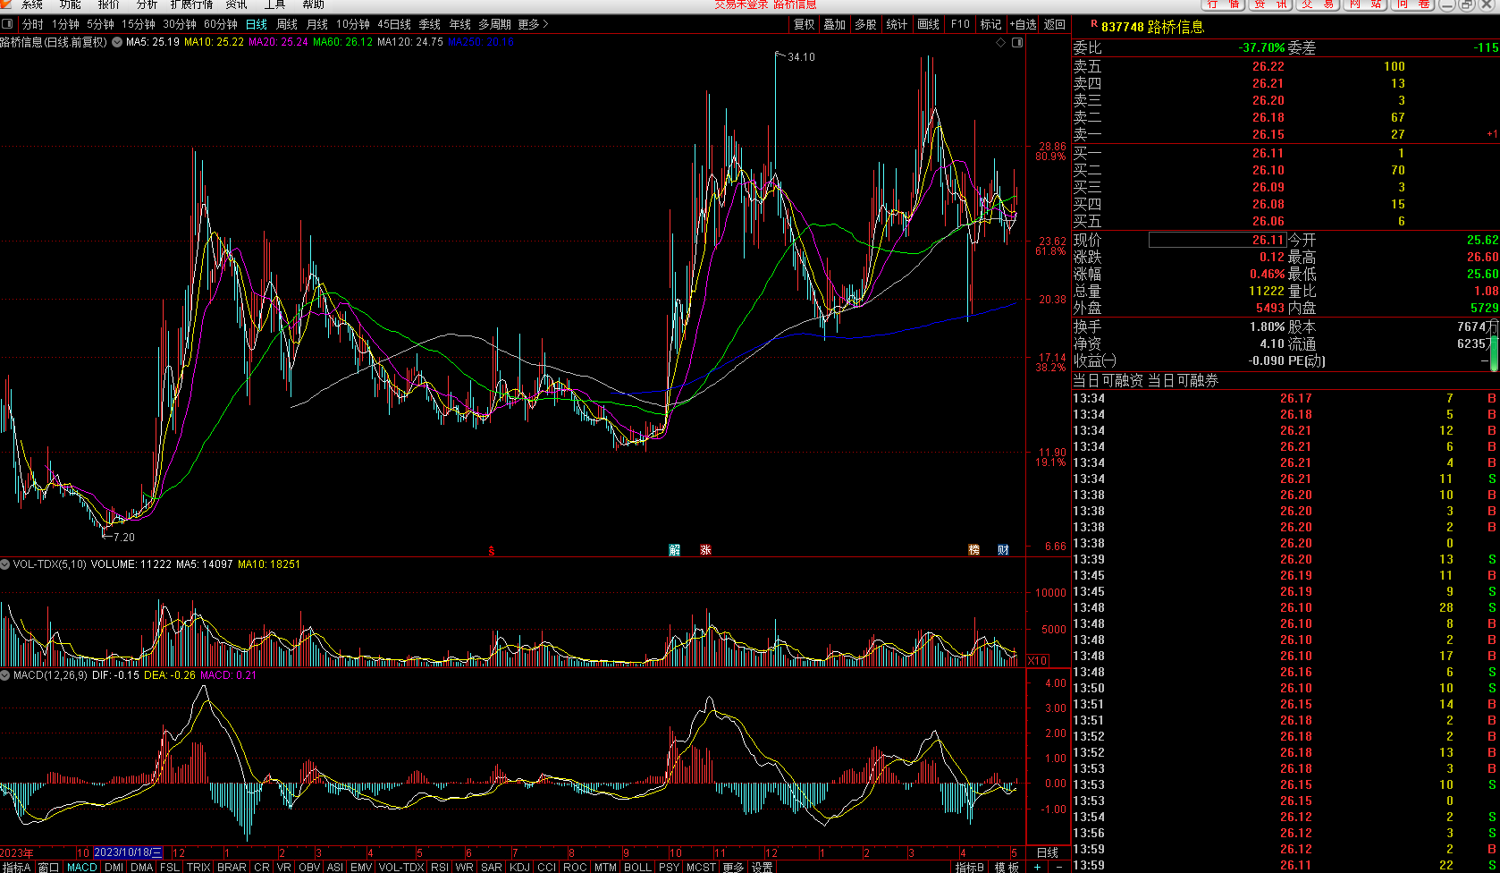Open the 榜 event marker on timeline
Screen dimensions: 1500x873
974,550
